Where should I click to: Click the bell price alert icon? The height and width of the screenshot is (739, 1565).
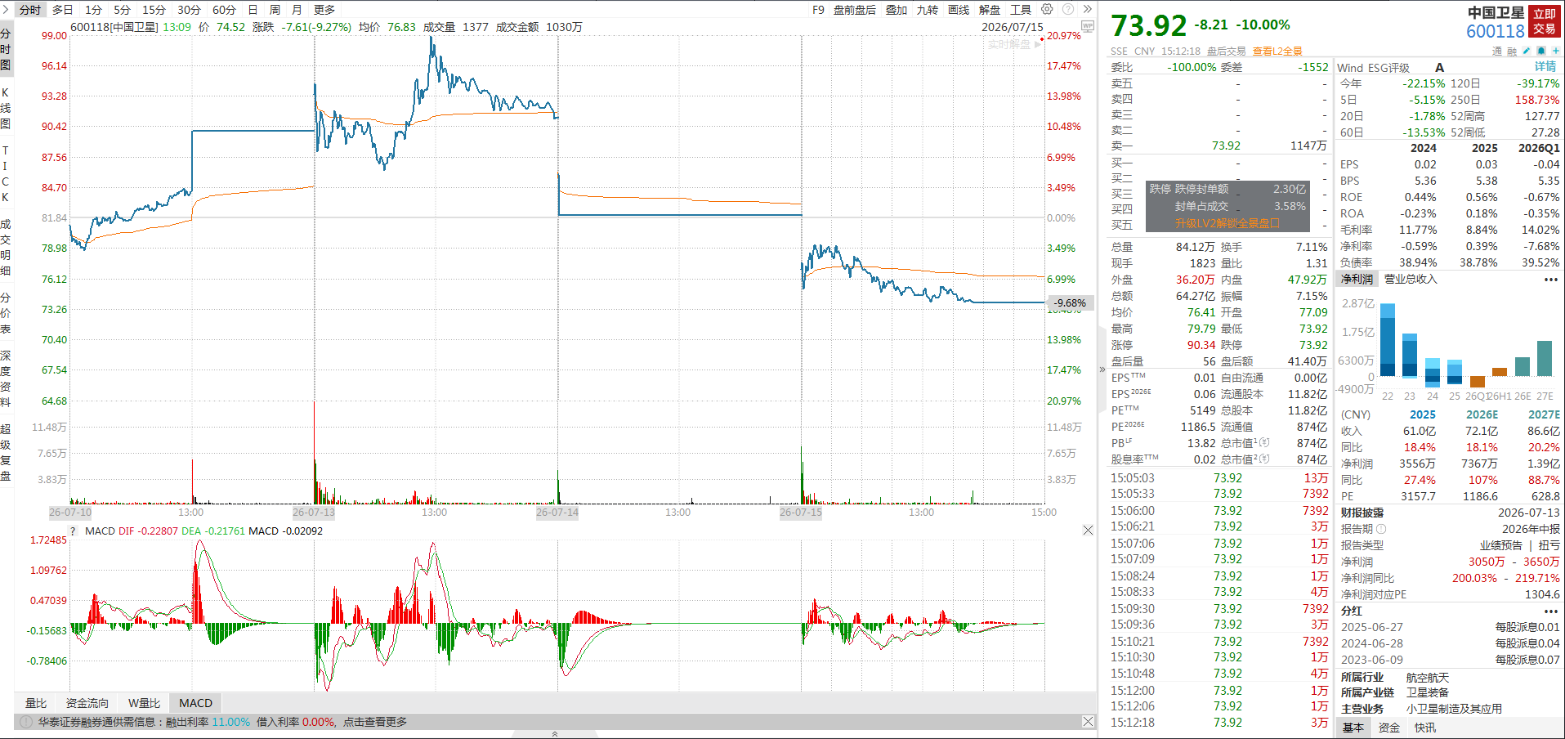[x=1541, y=51]
